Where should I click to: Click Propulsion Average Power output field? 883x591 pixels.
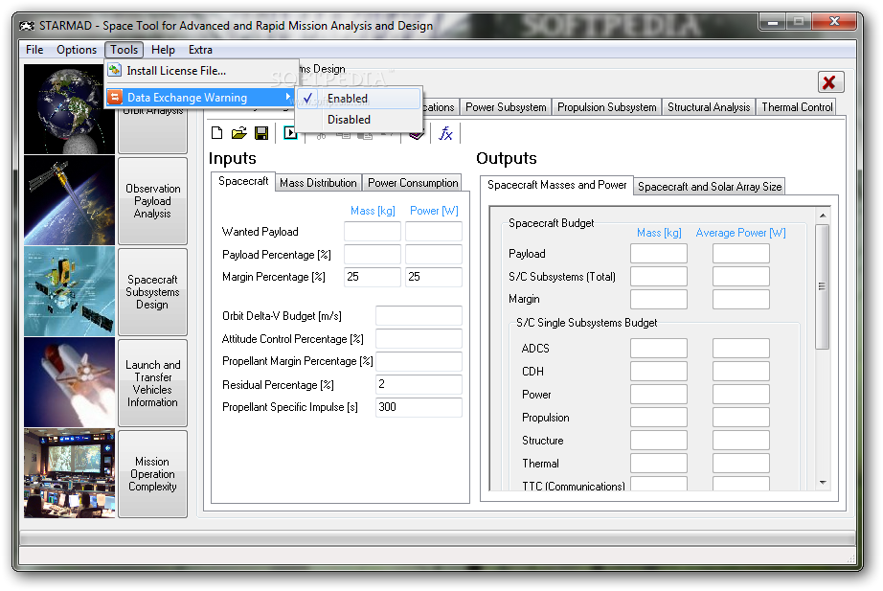741,418
